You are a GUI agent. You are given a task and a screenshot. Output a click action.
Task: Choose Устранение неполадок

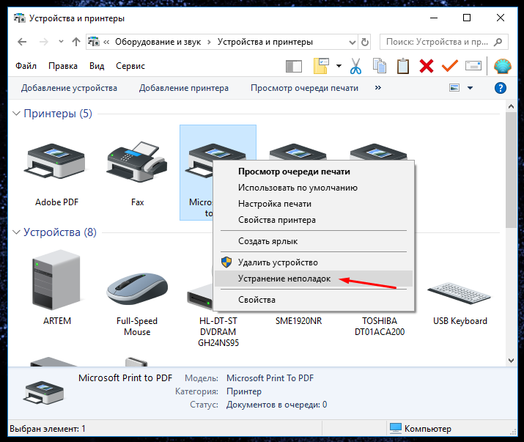(x=314, y=279)
